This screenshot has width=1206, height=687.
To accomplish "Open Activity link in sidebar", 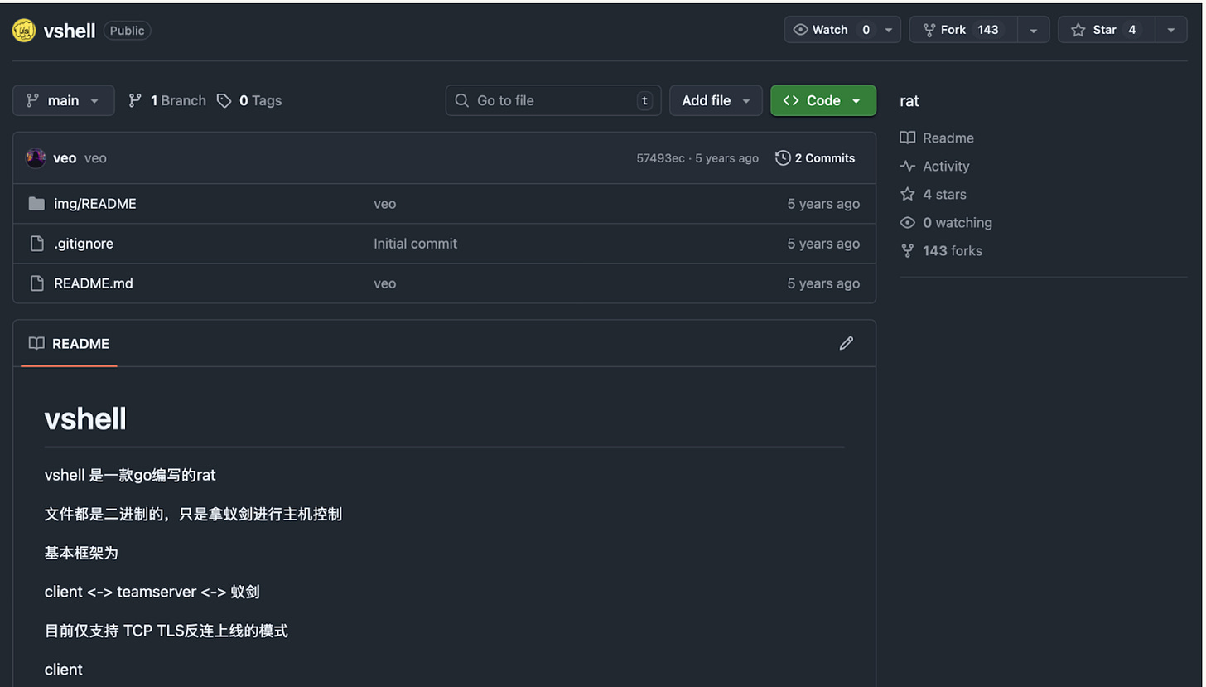I will click(x=934, y=166).
